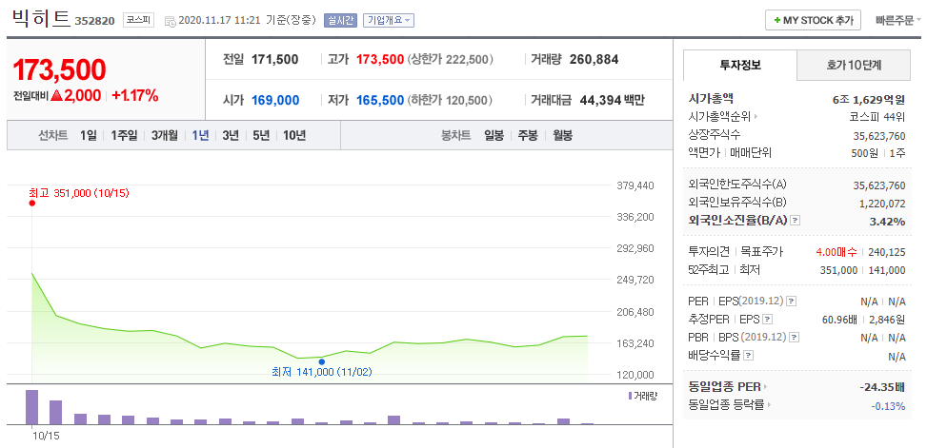Show the 월봉 candlestick chart
The width and height of the screenshot is (927, 448).
(563, 135)
